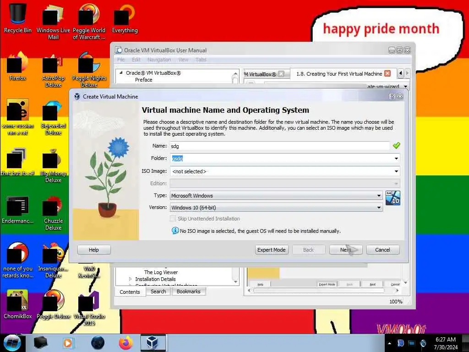Image resolution: width=469 pixels, height=352 pixels.
Task: Click the taskbar clock showing 6:27 AM
Action: (x=446, y=343)
